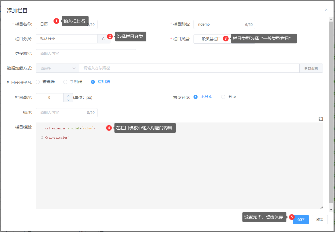Screen dimensions: 335x232
Task: Click inside the 栏目模版 code editor
Action: pyautogui.click(x=179, y=170)
